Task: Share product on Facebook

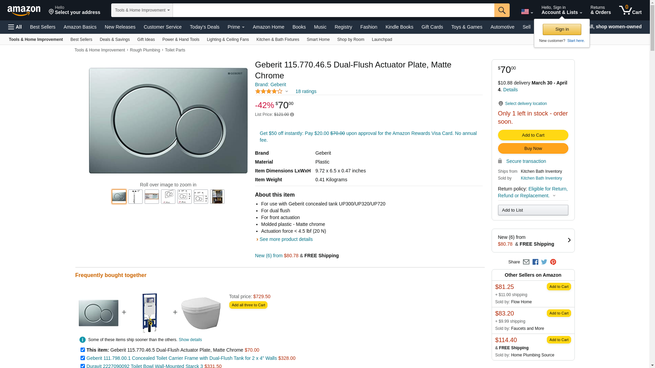Action: click(x=535, y=262)
